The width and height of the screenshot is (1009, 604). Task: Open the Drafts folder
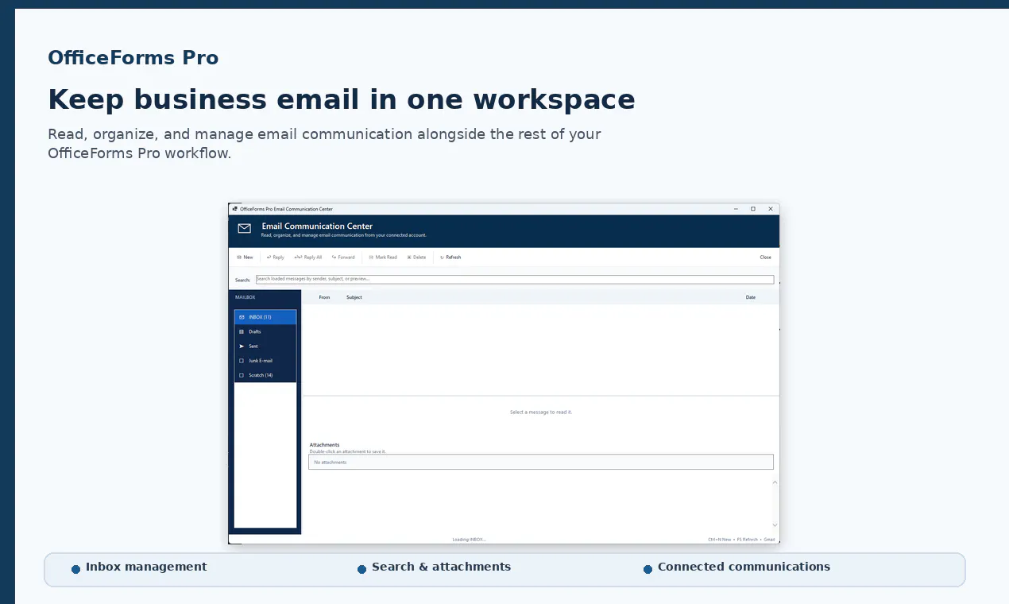coord(265,331)
